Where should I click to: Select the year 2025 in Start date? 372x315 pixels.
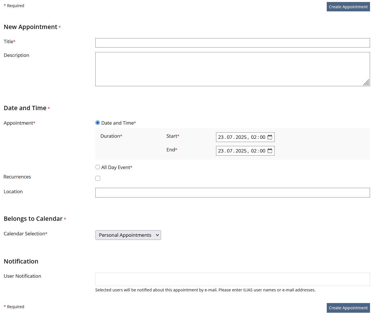click(x=241, y=137)
